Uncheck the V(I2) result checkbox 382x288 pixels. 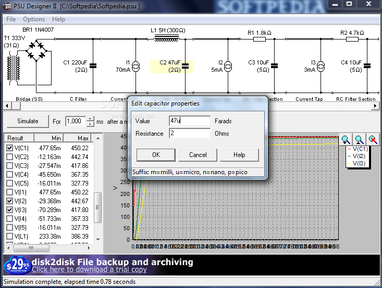click(9, 201)
